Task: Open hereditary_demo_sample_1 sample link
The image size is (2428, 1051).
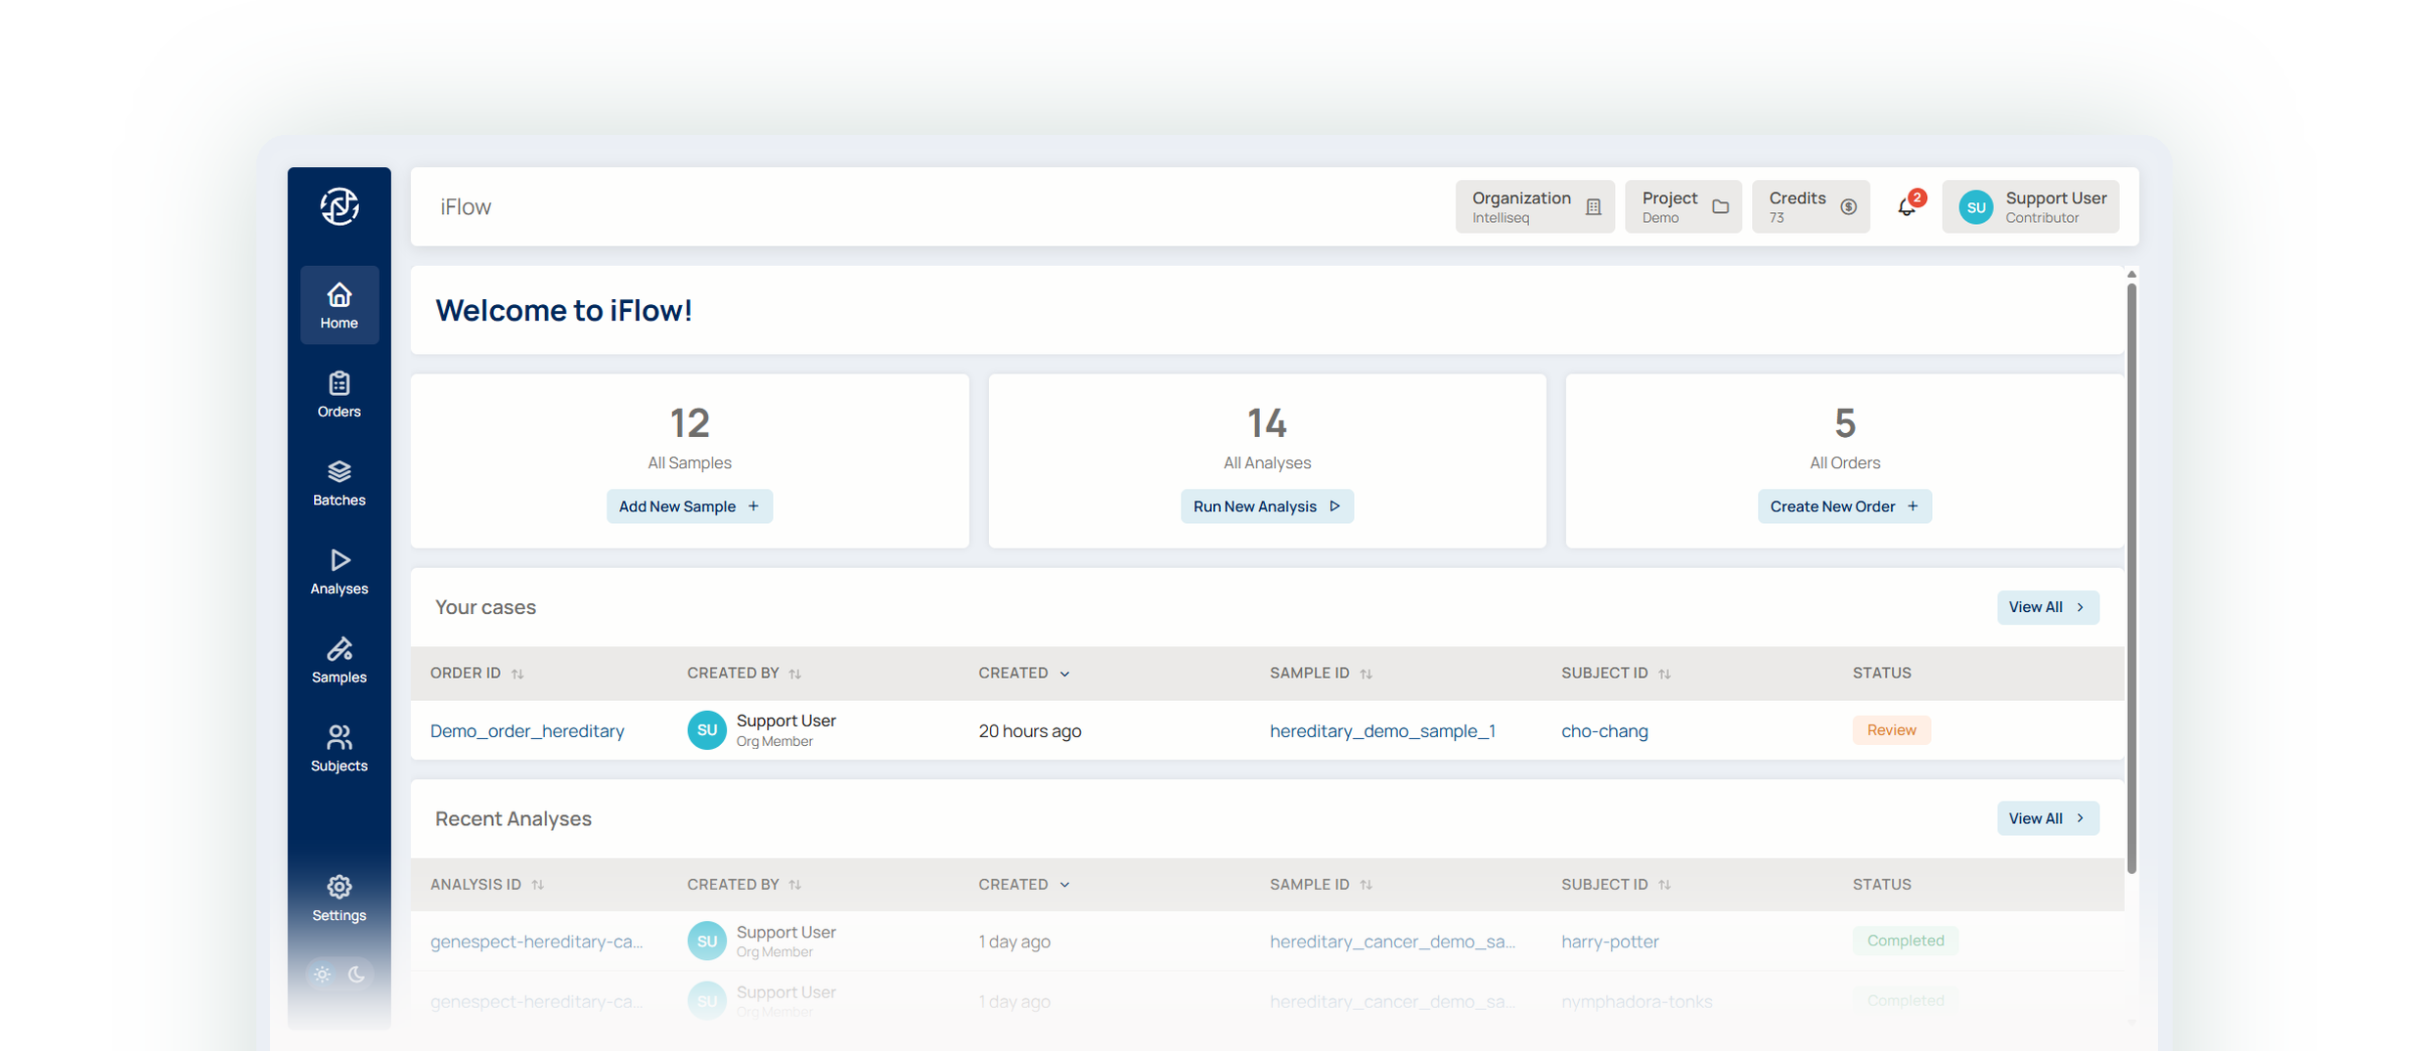Action: click(x=1382, y=730)
